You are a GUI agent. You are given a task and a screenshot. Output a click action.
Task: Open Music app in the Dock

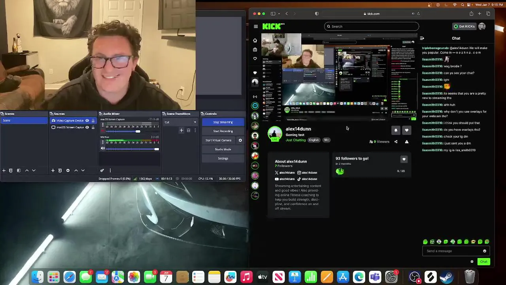246,277
